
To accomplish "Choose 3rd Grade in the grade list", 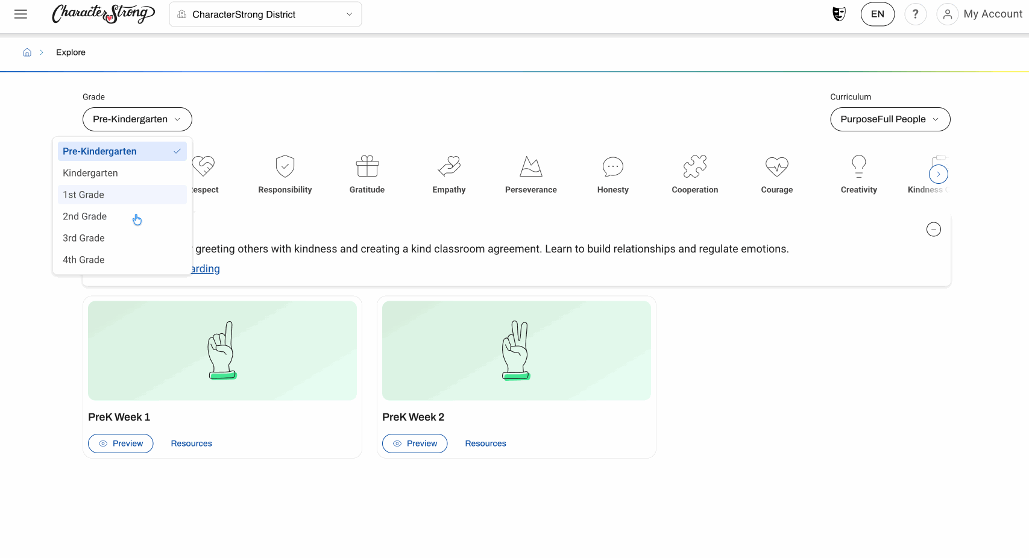I will tap(122, 238).
